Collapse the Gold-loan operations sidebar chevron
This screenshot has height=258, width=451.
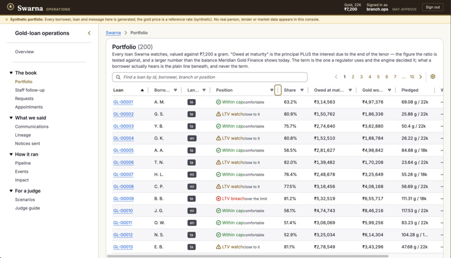[x=89, y=33]
